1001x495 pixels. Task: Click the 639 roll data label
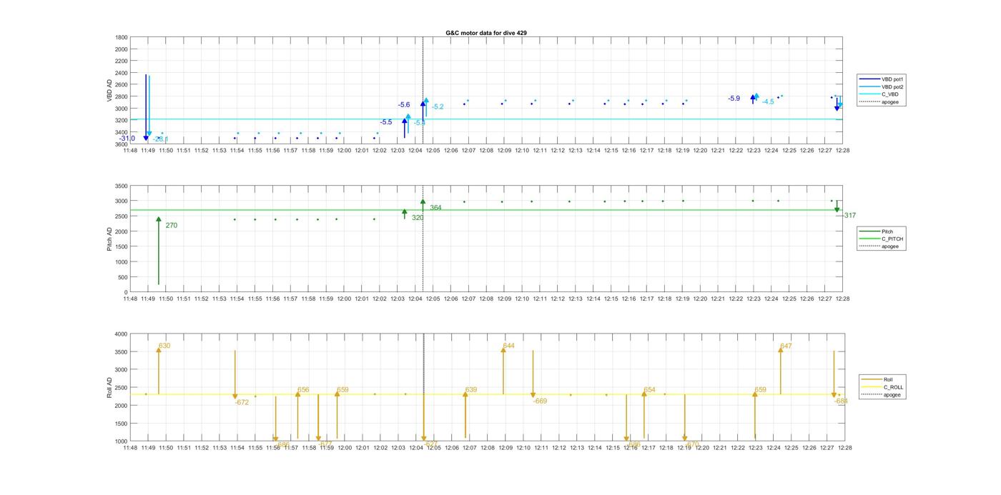(x=471, y=390)
